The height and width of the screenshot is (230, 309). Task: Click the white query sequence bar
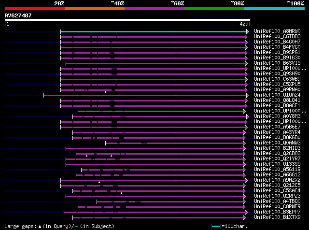[127, 20]
